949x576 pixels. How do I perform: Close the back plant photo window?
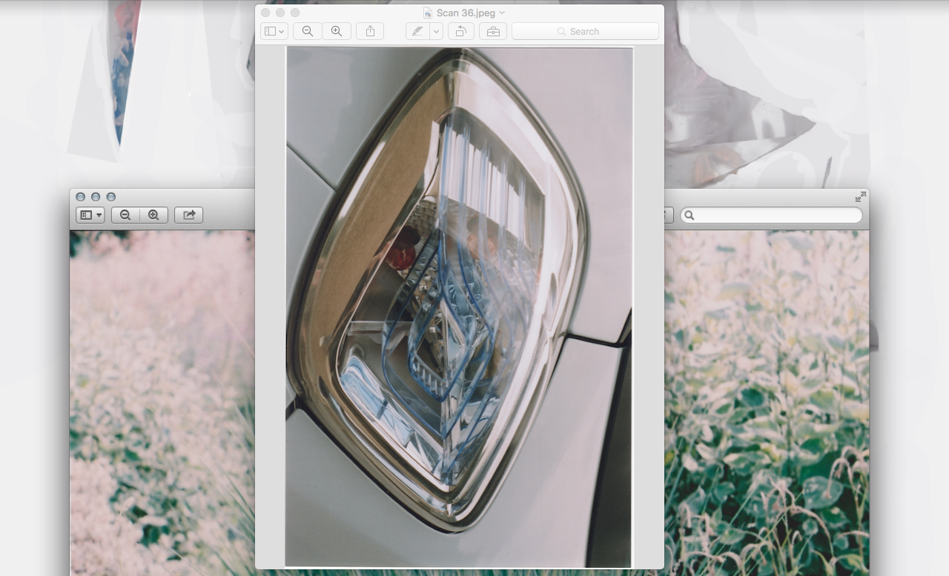80,197
